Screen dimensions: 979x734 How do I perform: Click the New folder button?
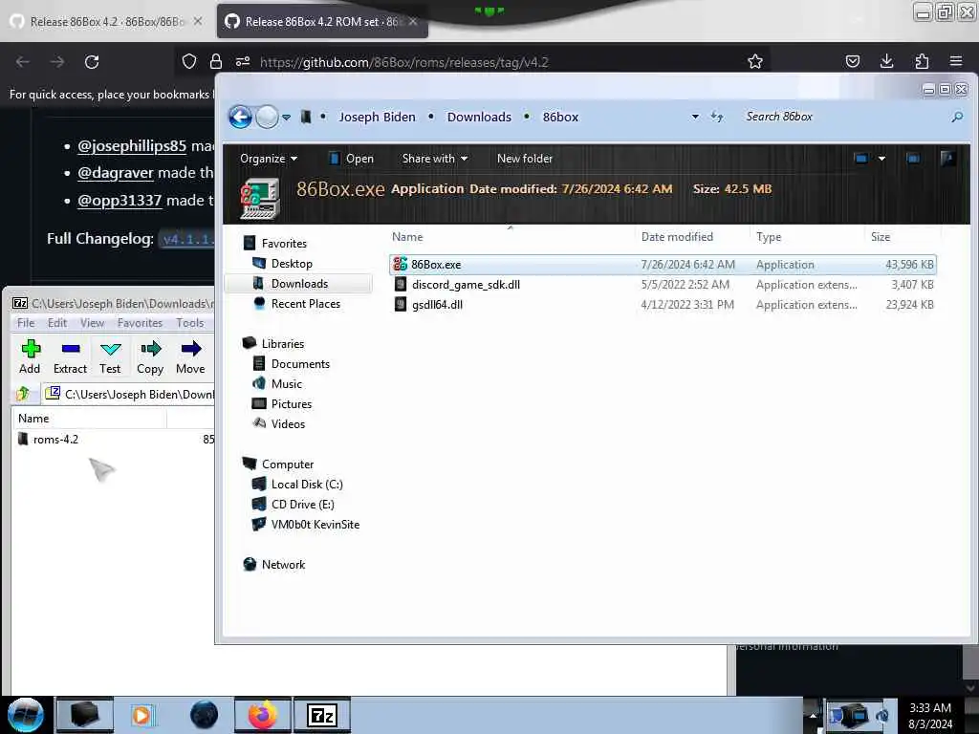tap(525, 159)
